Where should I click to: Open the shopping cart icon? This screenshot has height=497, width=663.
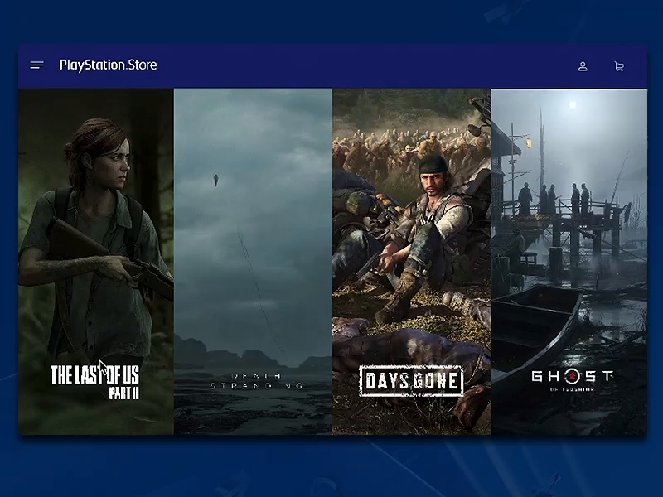pos(619,66)
